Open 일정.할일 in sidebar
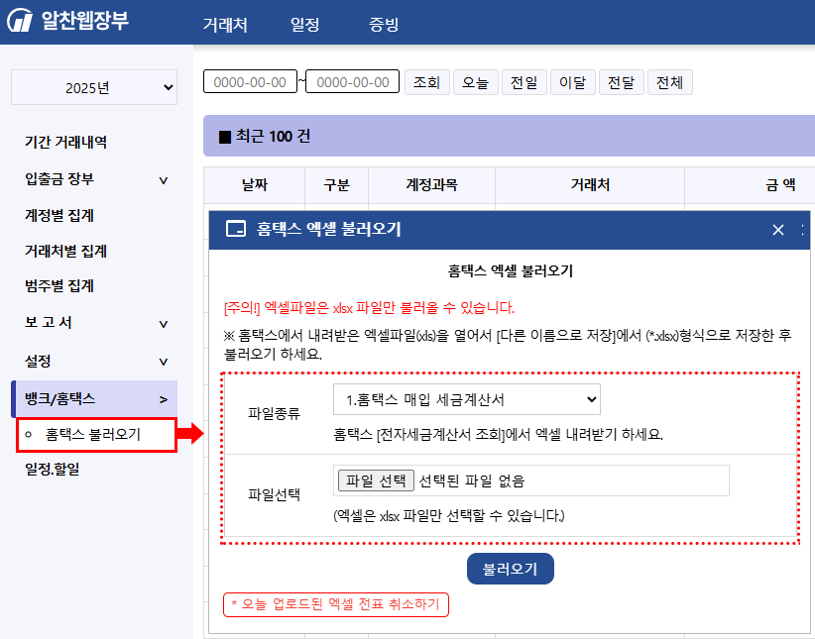The width and height of the screenshot is (815, 639). tap(52, 470)
